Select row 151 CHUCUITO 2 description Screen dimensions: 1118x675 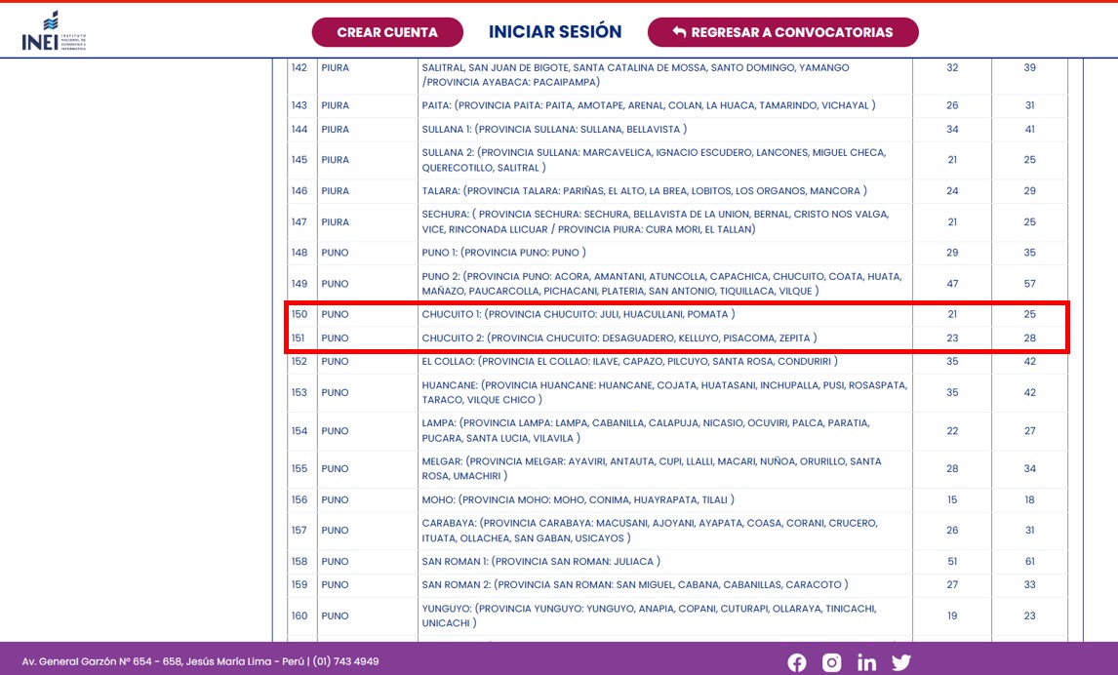[619, 337]
